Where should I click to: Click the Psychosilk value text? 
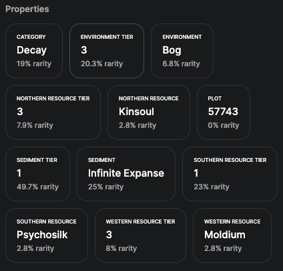(x=42, y=235)
